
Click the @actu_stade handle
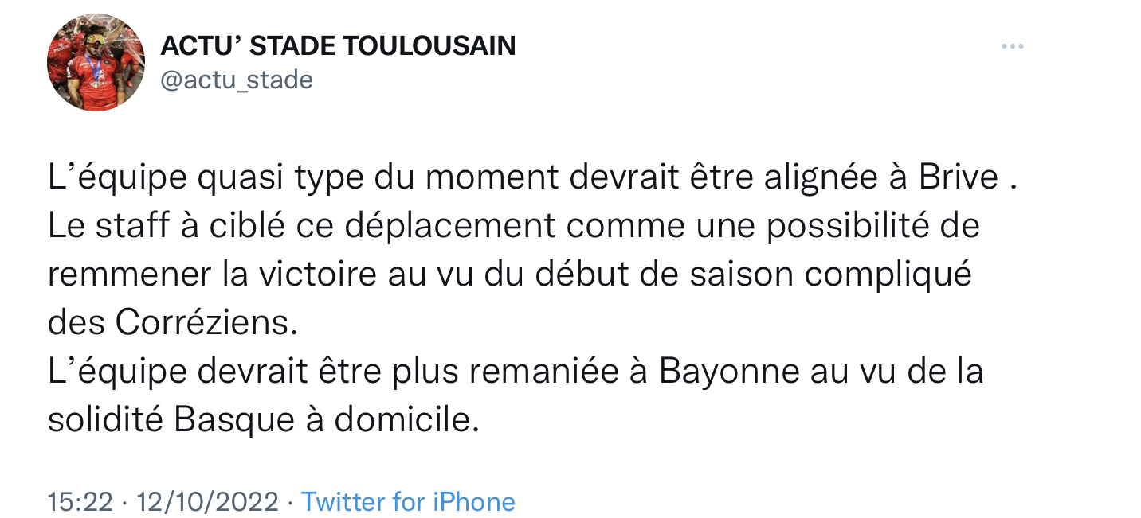tap(237, 80)
